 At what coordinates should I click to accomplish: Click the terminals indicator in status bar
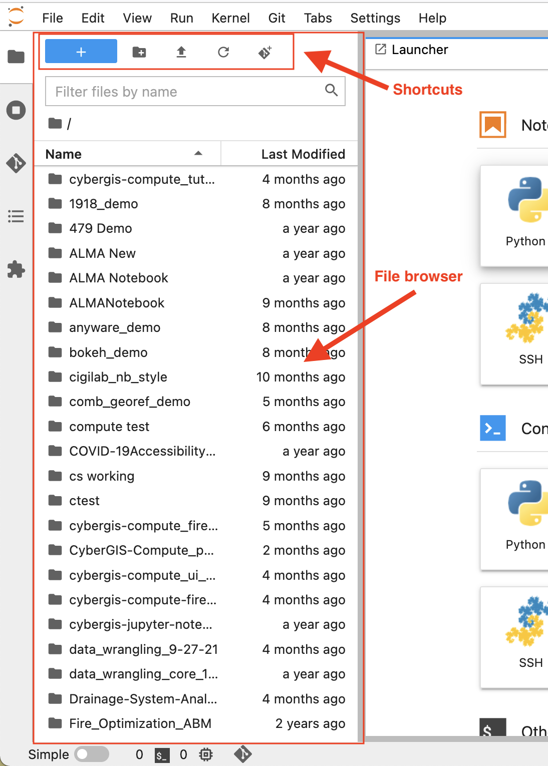pyautogui.click(x=161, y=754)
